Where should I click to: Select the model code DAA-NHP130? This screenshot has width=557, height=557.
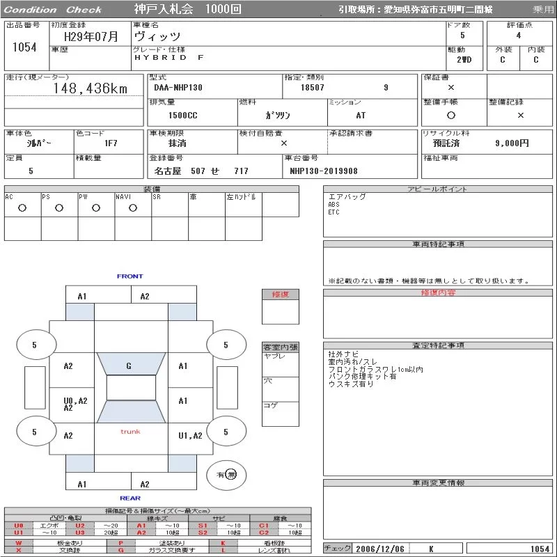(x=178, y=88)
